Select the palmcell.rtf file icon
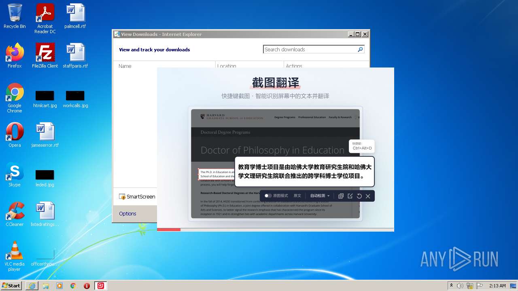 (75, 16)
